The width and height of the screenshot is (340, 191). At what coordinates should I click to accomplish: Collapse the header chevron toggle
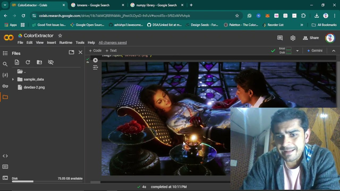pos(334,51)
